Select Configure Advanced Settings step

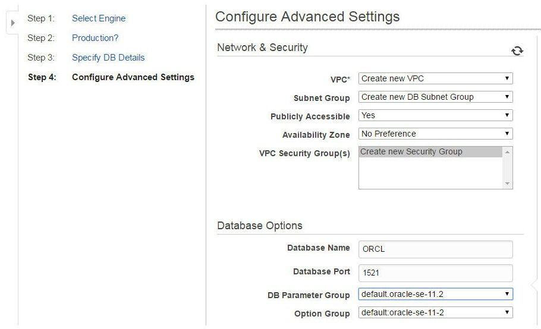(133, 77)
